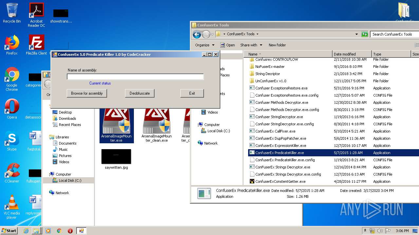
Task: Open Share with dropdown
Action: [251, 45]
